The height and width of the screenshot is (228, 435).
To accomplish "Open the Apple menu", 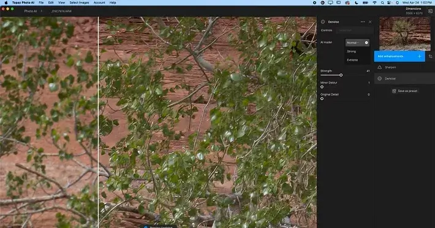I will (6, 2).
